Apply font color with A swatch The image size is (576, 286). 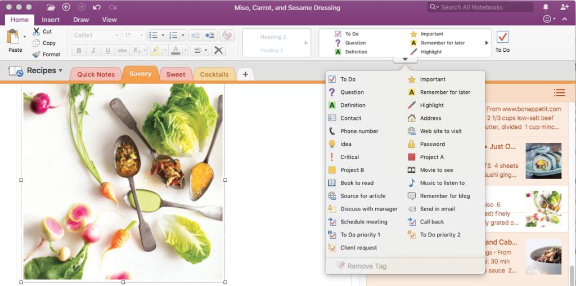[175, 50]
